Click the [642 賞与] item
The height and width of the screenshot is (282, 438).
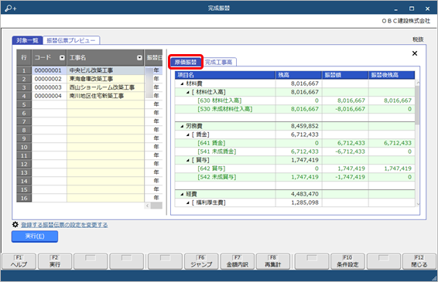(x=211, y=168)
